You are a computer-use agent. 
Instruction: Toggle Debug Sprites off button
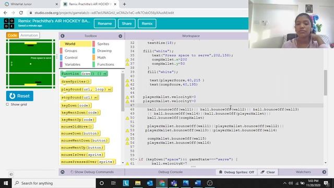tap(236, 172)
